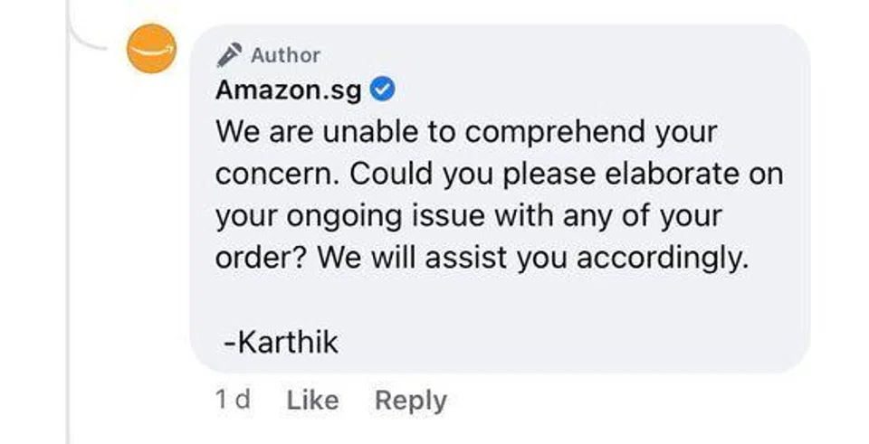Open the 1 d timestamp link
The width and height of the screenshot is (869, 444).
(233, 401)
